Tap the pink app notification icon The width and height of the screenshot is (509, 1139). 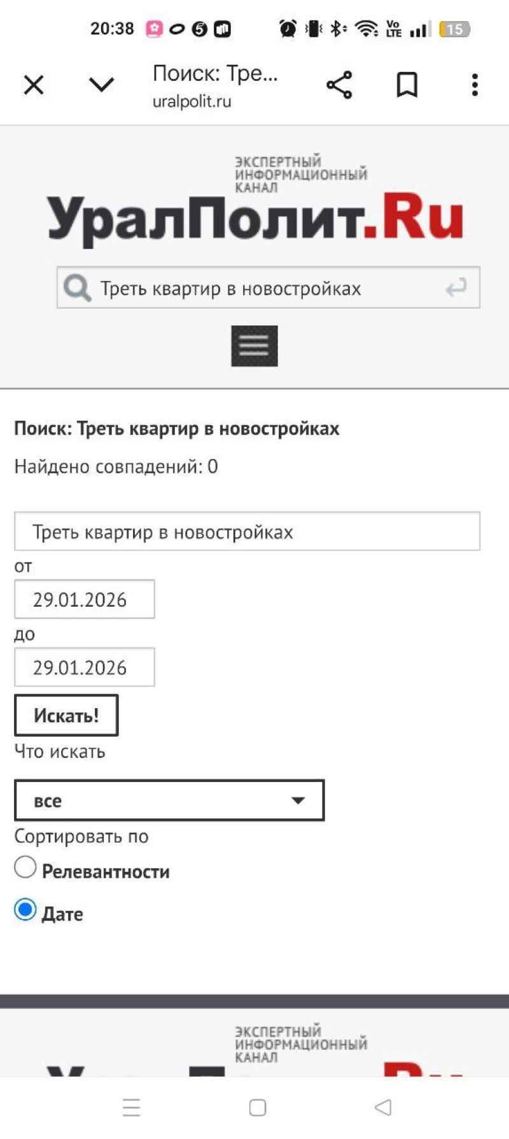(x=155, y=29)
